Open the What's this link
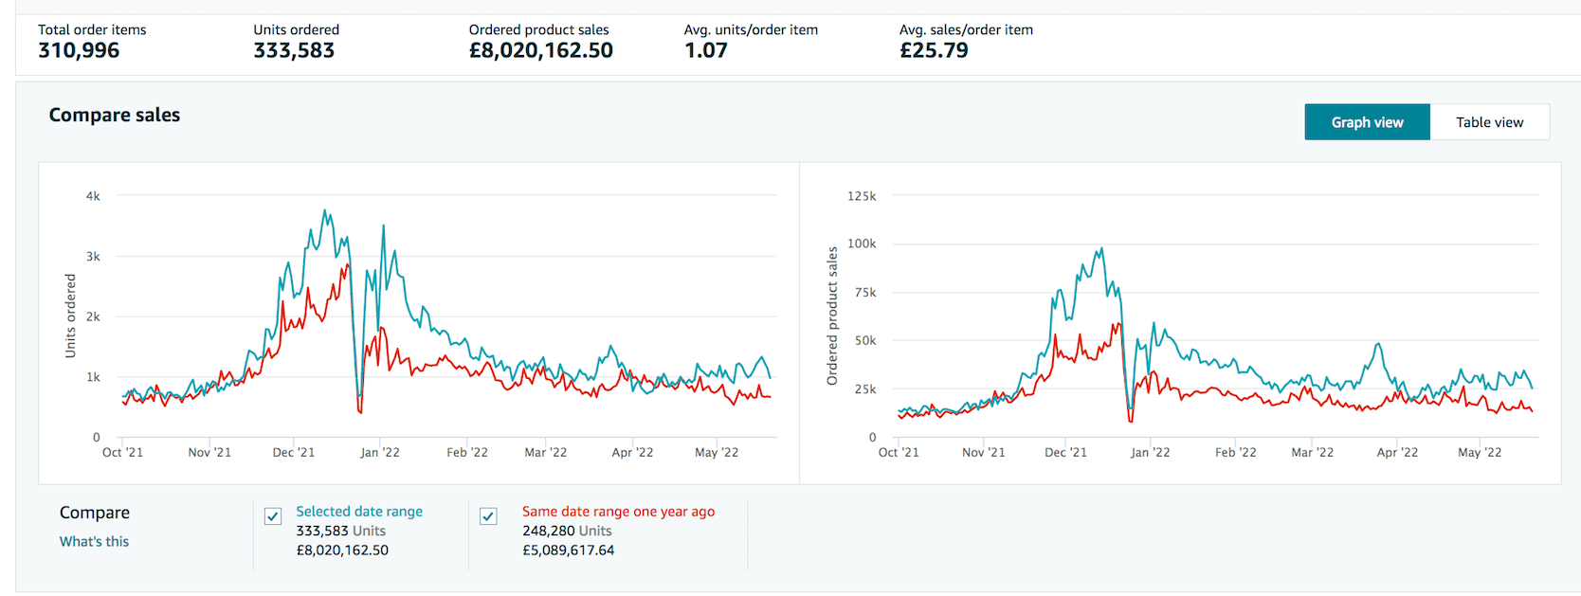 pos(94,541)
